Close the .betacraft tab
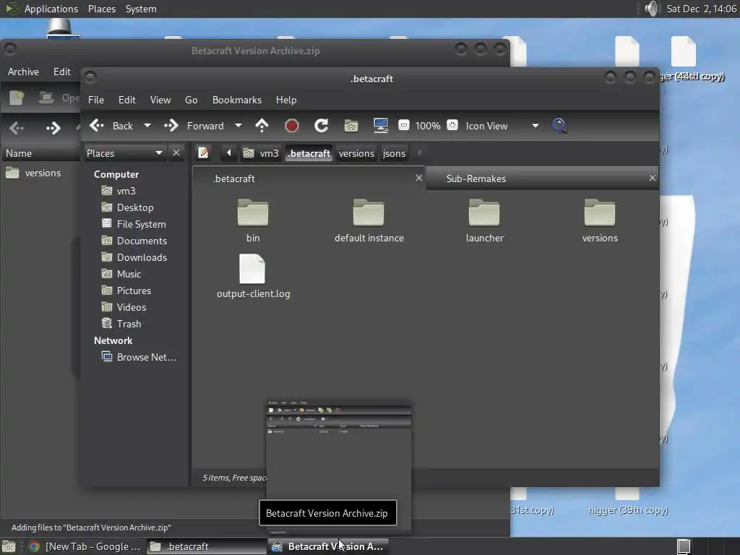 pos(419,178)
